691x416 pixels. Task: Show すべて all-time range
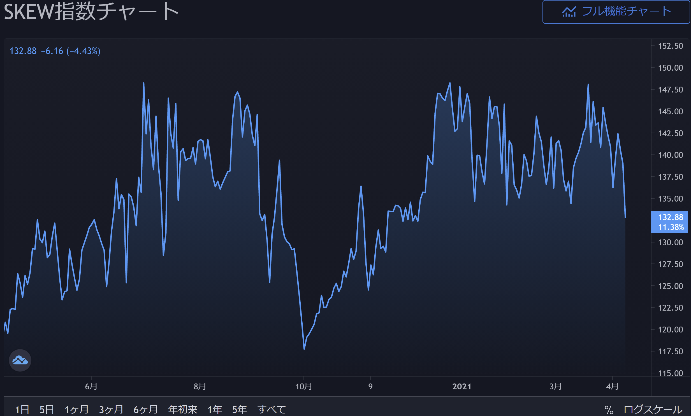[272, 410]
